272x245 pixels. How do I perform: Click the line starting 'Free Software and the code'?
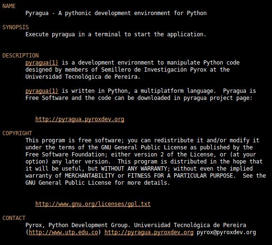(139, 98)
